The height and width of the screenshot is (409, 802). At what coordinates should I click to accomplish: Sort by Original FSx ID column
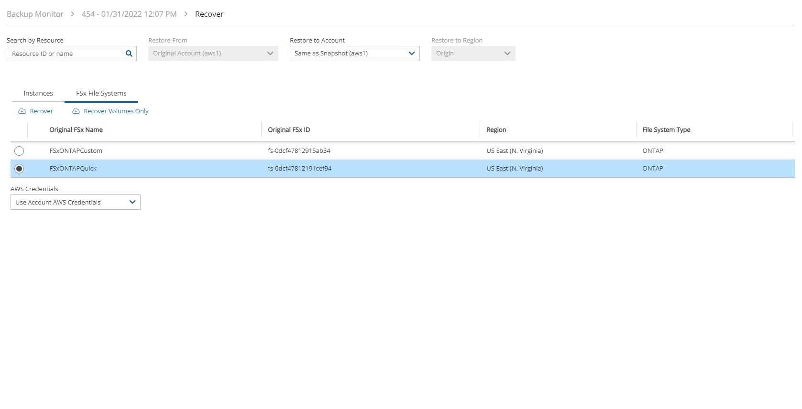(x=289, y=130)
